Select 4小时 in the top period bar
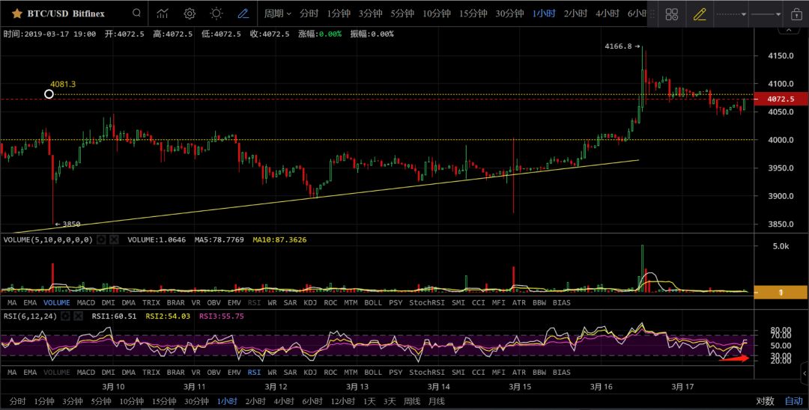The height and width of the screenshot is (410, 809). pyautogui.click(x=607, y=13)
